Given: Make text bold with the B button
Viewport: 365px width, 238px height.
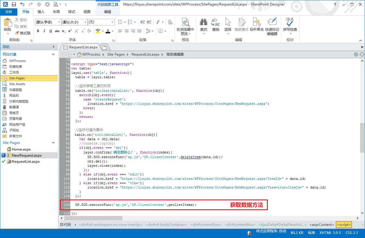Looking at the screenshot, I should pyautogui.click(x=38, y=31).
